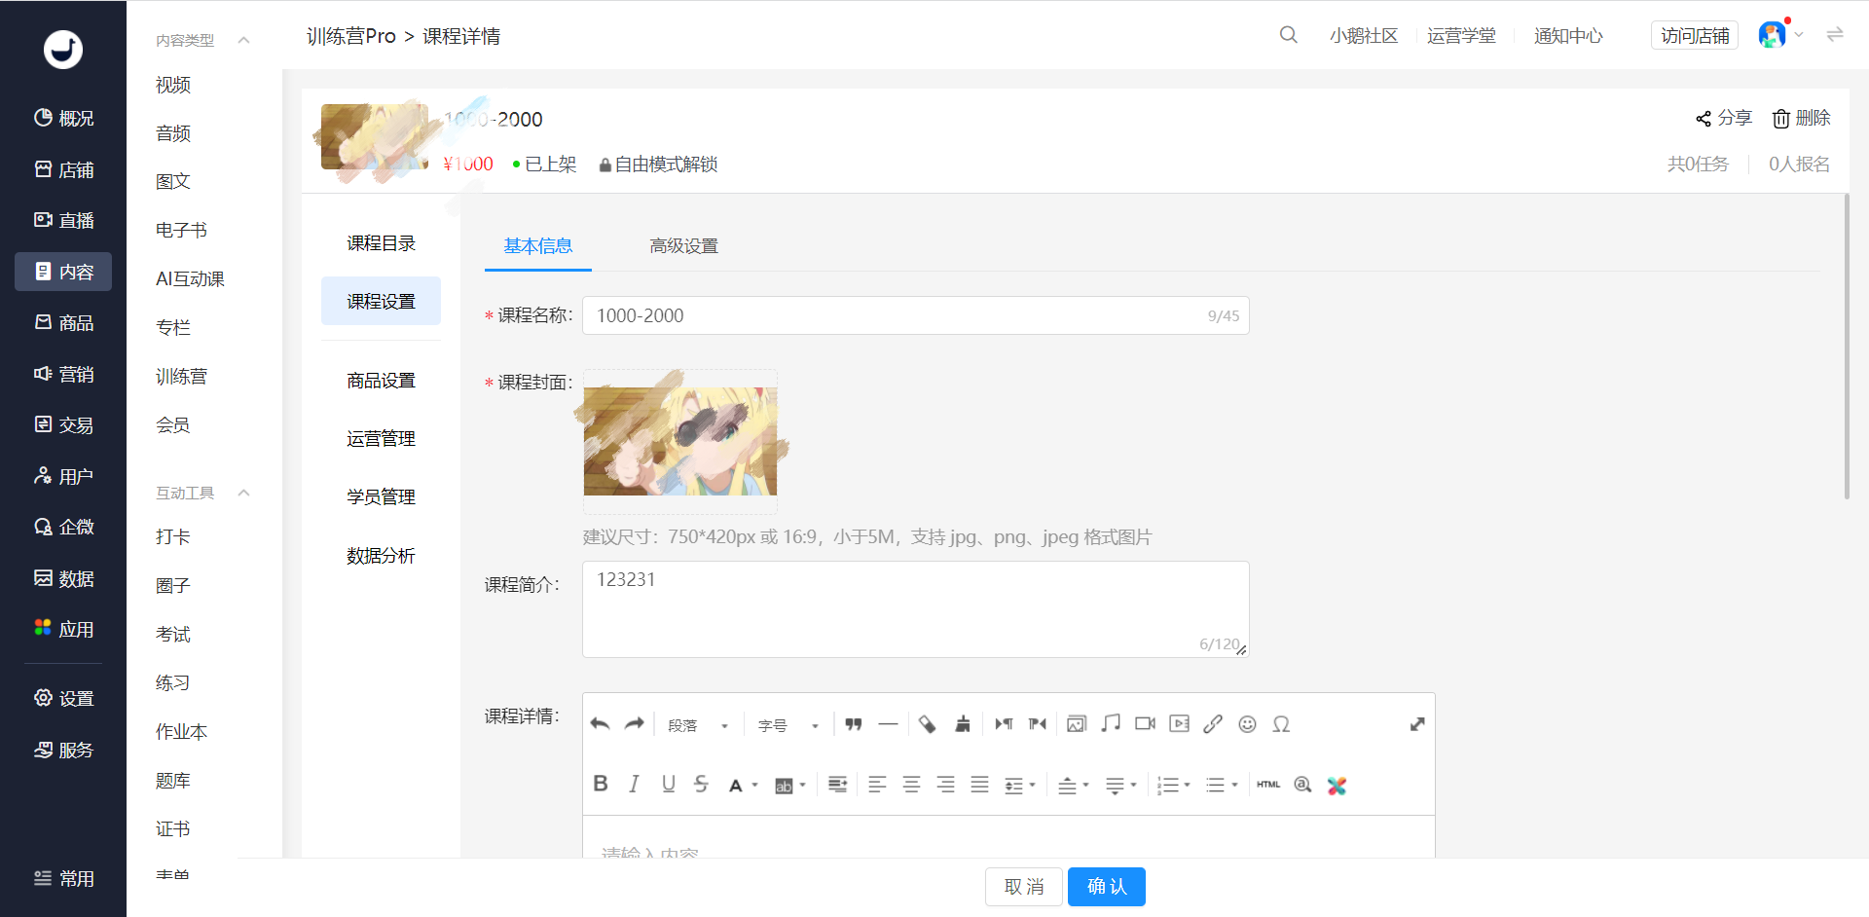Open font size dropdown 字号
Screen dimensions: 1869x917
pyautogui.click(x=788, y=725)
